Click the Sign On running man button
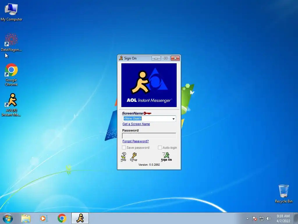 point(166,157)
